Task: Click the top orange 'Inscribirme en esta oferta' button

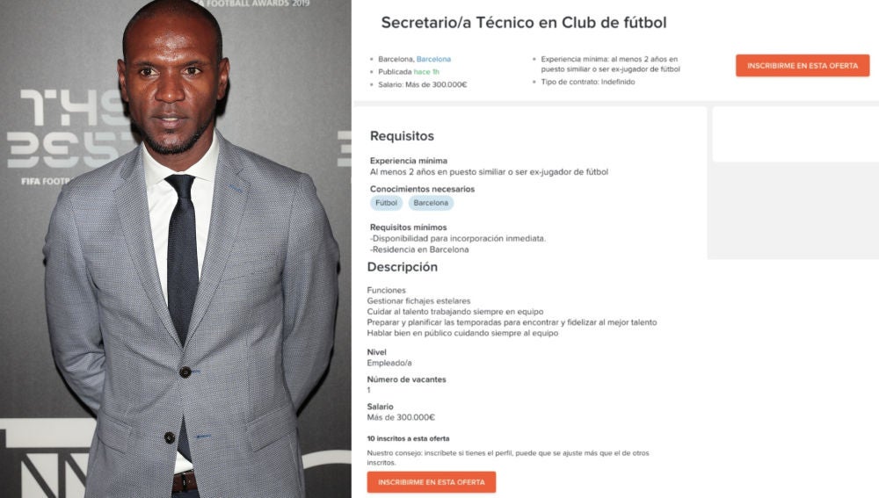Action: click(x=802, y=66)
